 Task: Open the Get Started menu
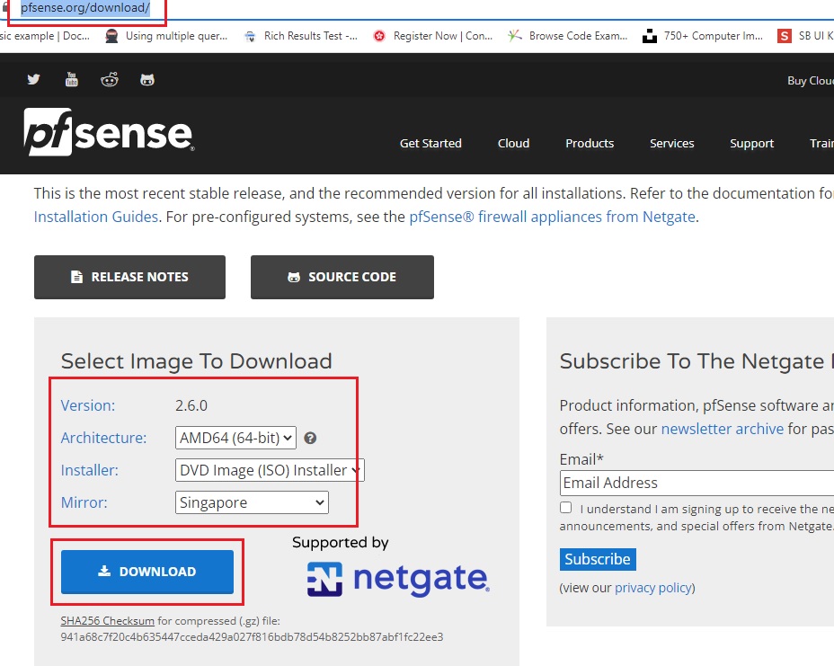tap(430, 143)
